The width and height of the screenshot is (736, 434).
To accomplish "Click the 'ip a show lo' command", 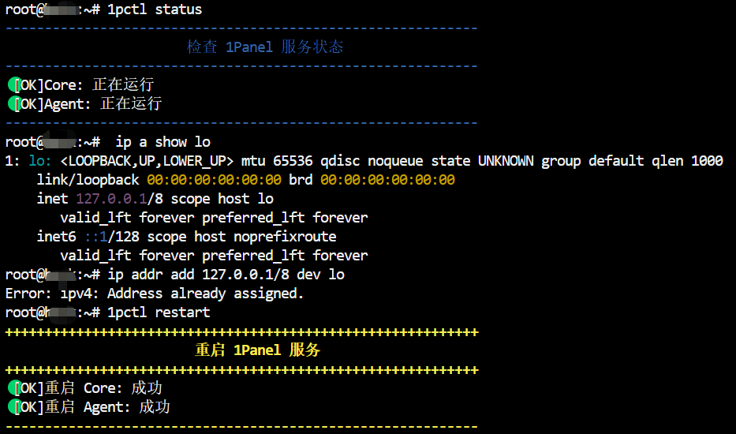I will (163, 142).
